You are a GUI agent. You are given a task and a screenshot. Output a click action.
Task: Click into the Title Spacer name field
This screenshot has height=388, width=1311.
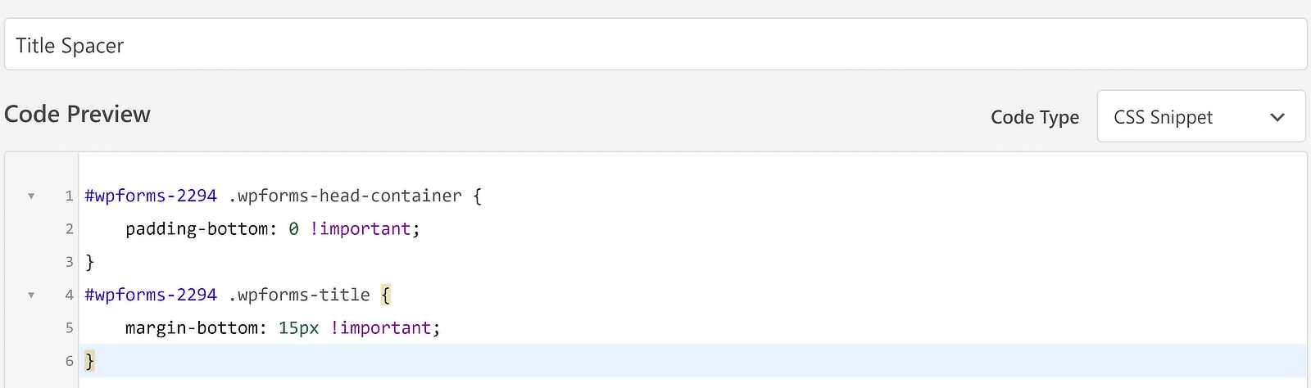tap(655, 45)
